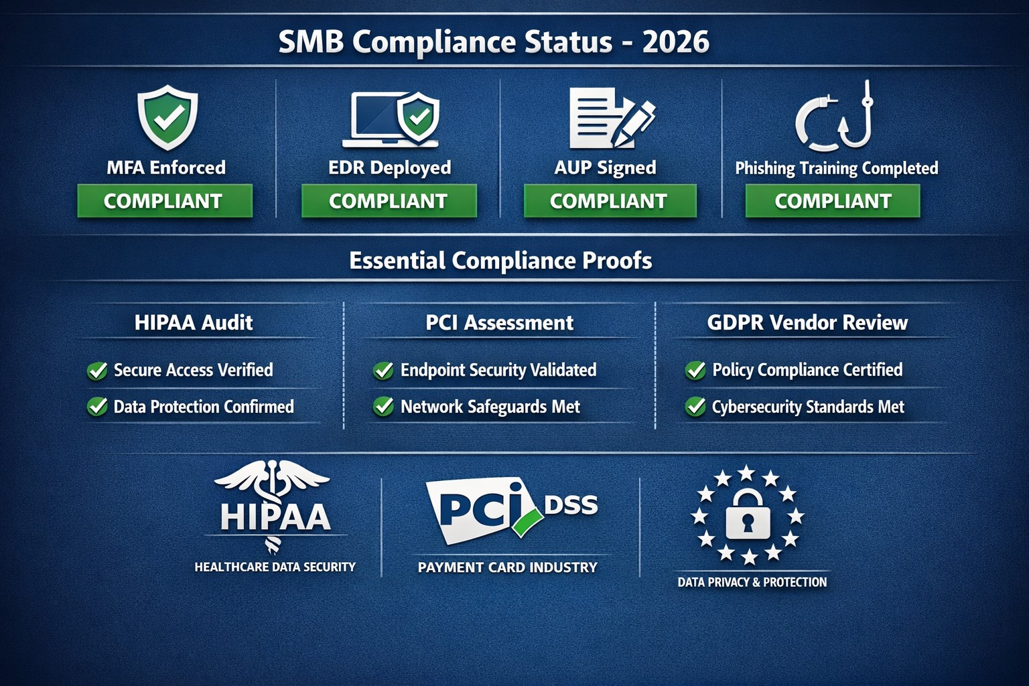Open the AUP Signed document pen icon
Viewport: 1029px width, 686px height.
click(x=610, y=118)
